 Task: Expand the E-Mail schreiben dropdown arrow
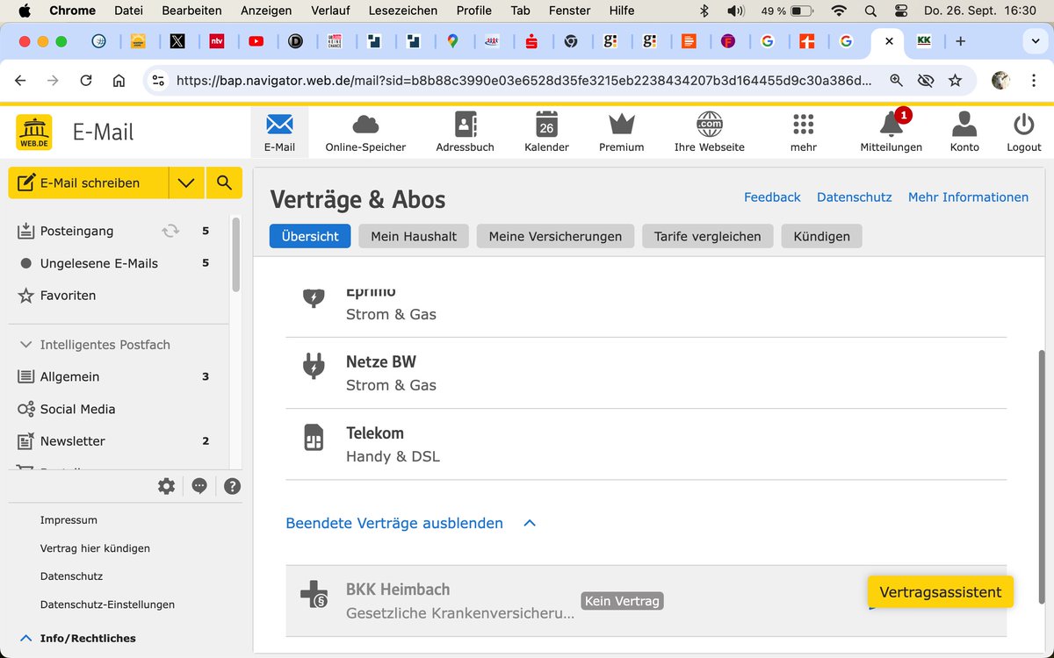[x=186, y=182]
